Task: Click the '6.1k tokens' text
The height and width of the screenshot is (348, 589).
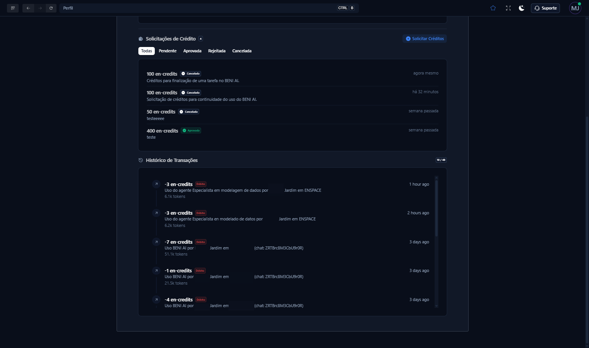Action: (175, 196)
